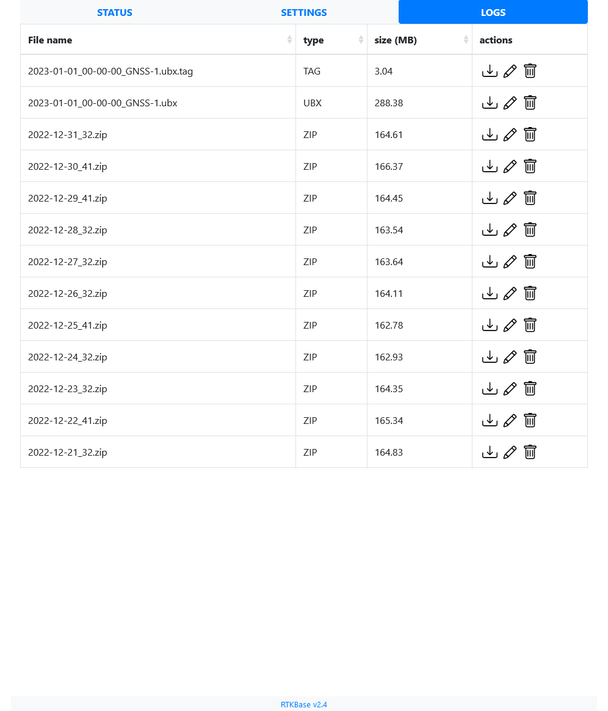Screen dimensions: 608x711
Task: Sort the table by File name column
Action: click(158, 40)
